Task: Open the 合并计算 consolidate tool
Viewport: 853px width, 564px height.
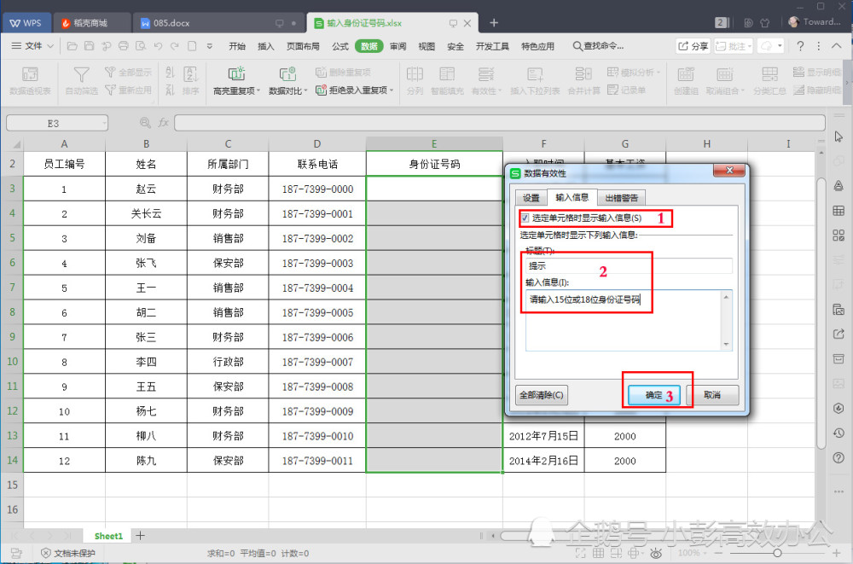Action: [x=583, y=80]
